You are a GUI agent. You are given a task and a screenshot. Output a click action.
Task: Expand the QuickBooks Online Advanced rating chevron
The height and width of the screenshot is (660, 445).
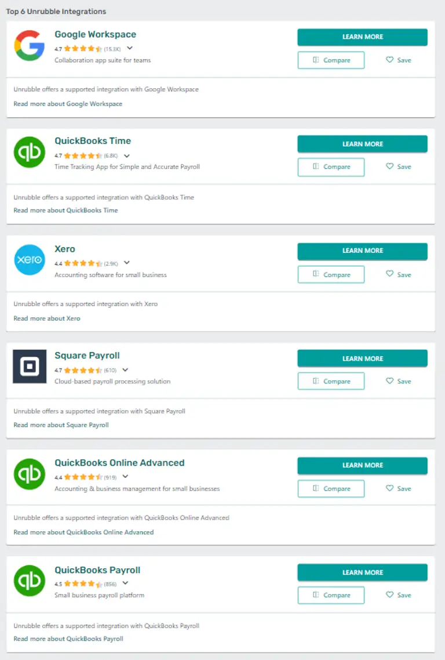point(126,477)
